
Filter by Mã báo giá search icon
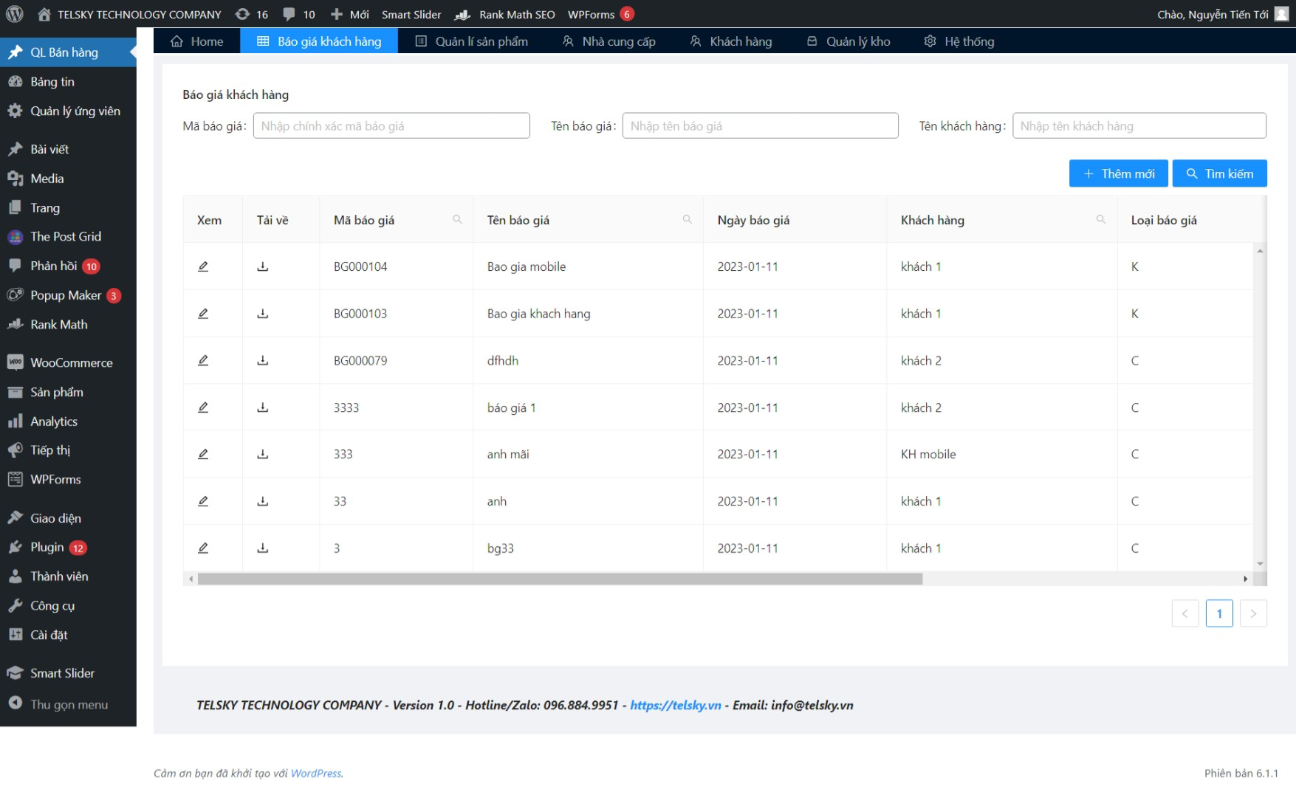(457, 219)
